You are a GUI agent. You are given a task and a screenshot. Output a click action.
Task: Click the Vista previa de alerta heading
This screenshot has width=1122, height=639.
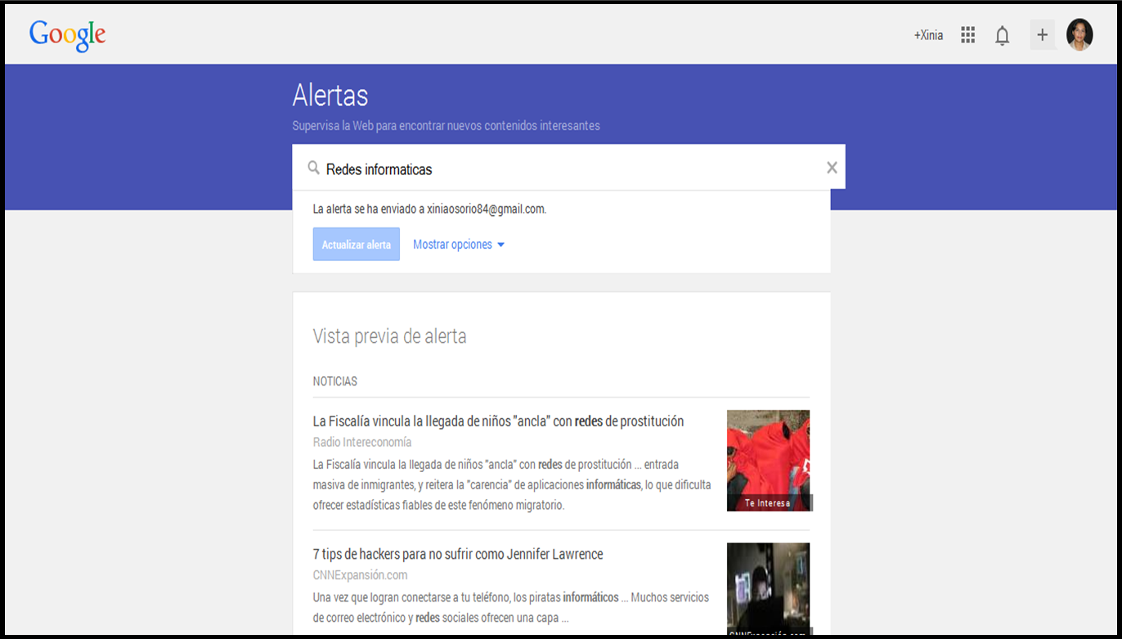[389, 336]
